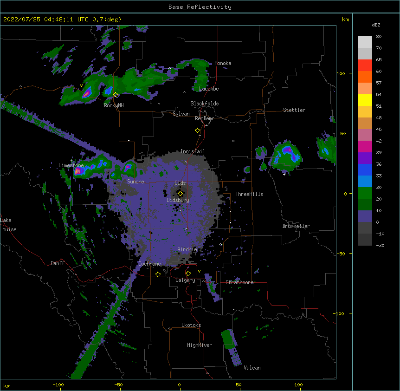Click the light gray 80 dBZ swatch
The height and width of the screenshot is (391, 400).
click(365, 42)
